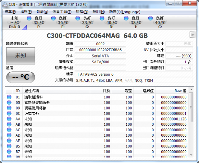Click status icon for attribute AE
The height and width of the screenshot is (163, 199).
tap(9, 141)
